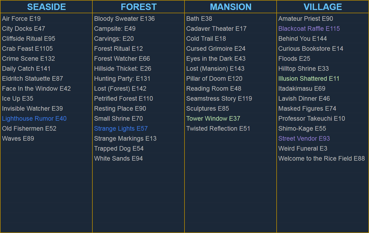Select the Cadaver Theater E17 entry
369x233 pixels.
(216, 29)
